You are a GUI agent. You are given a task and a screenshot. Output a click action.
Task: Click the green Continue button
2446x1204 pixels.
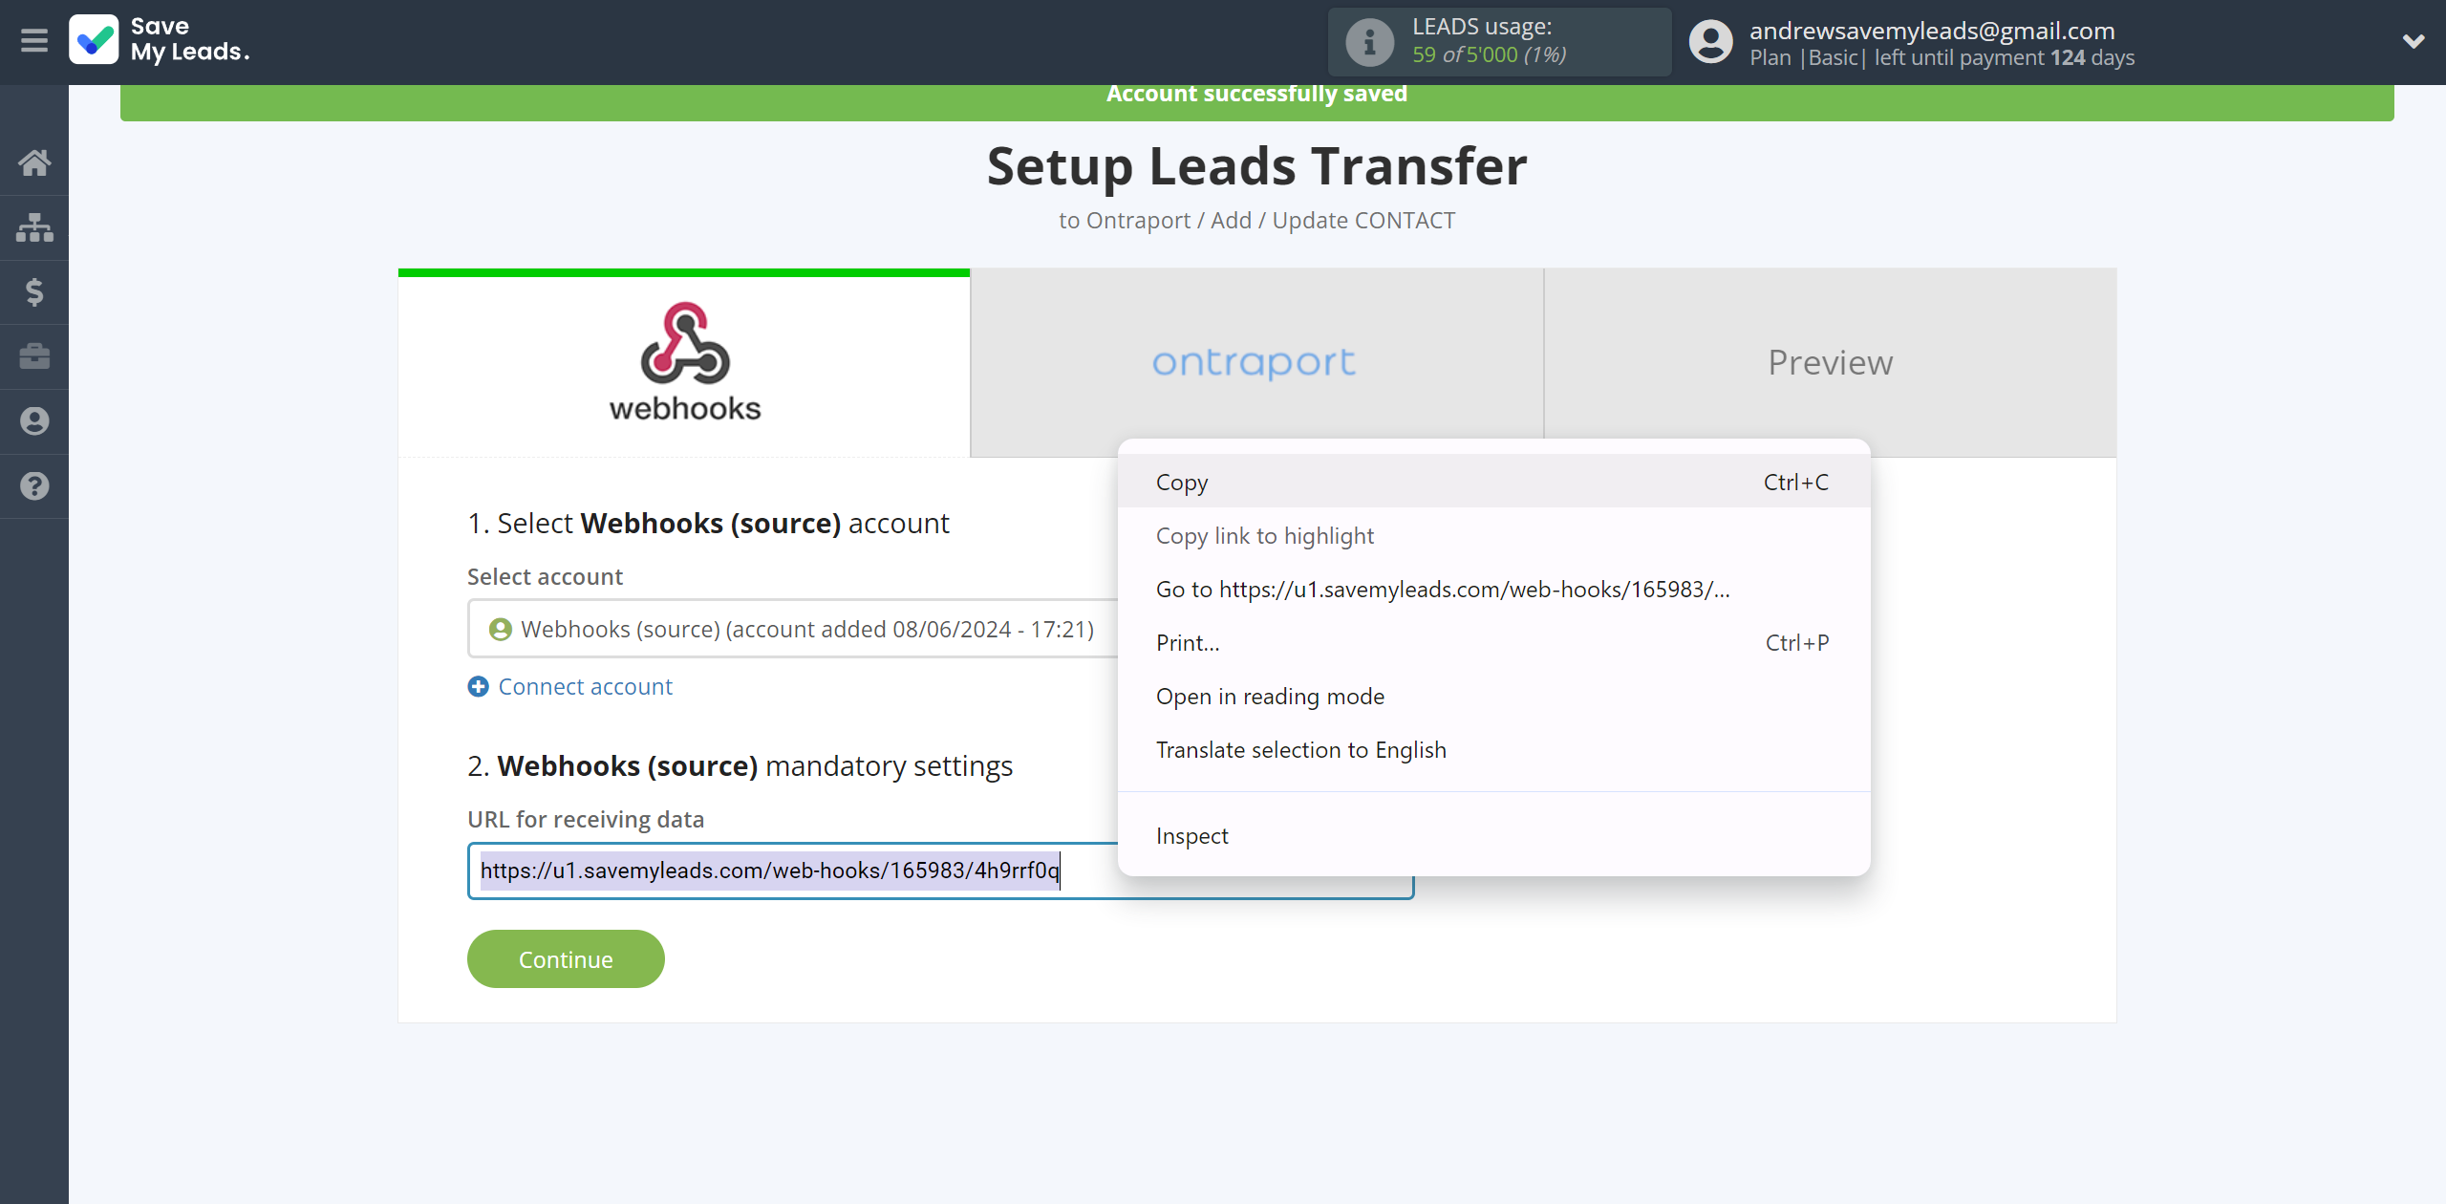coord(567,957)
